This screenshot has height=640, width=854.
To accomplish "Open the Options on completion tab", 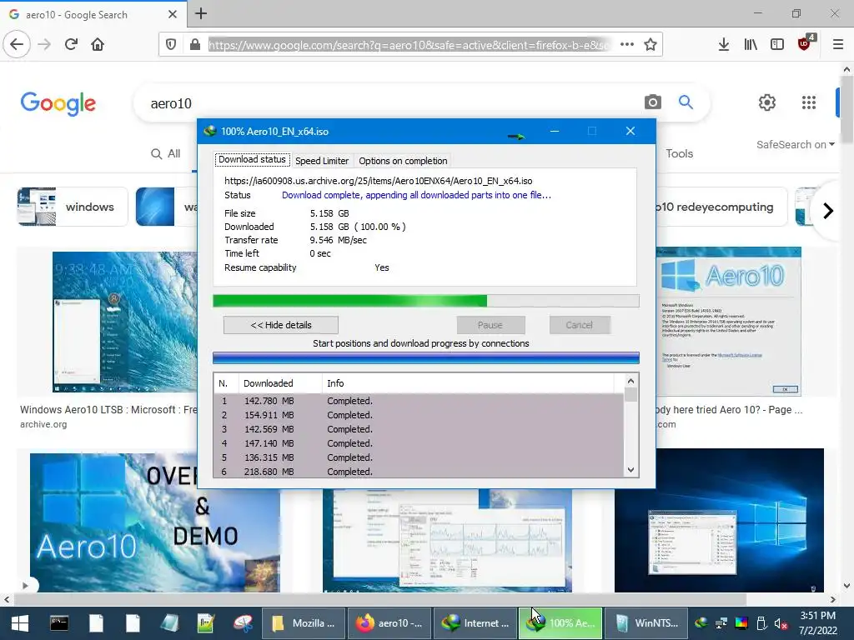I will pos(403,161).
